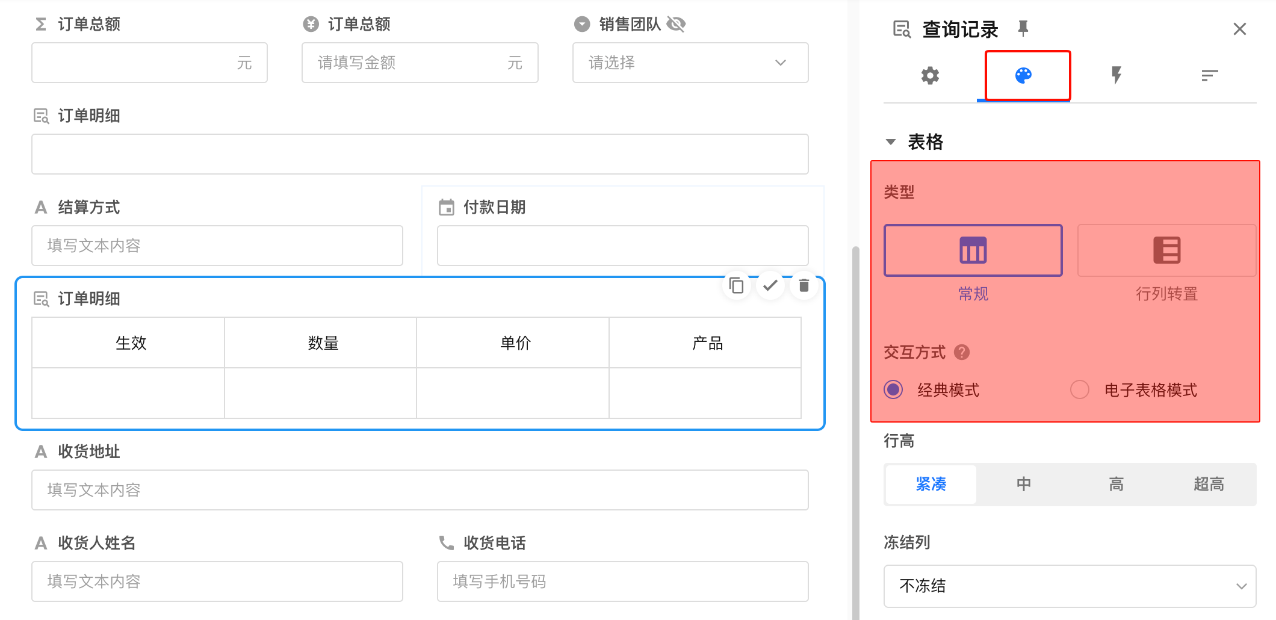Image resolution: width=1276 pixels, height=620 pixels.
Task: Click the copy icon on 订单明细 widget
Action: click(x=736, y=285)
